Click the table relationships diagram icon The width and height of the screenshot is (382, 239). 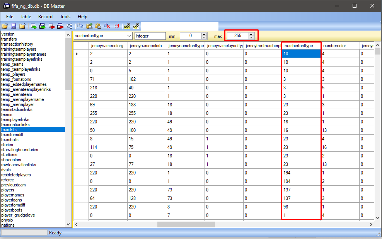[x=70, y=26]
